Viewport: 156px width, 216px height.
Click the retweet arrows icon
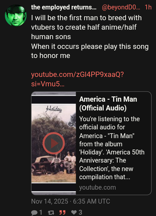pyautogui.click(x=51, y=212)
